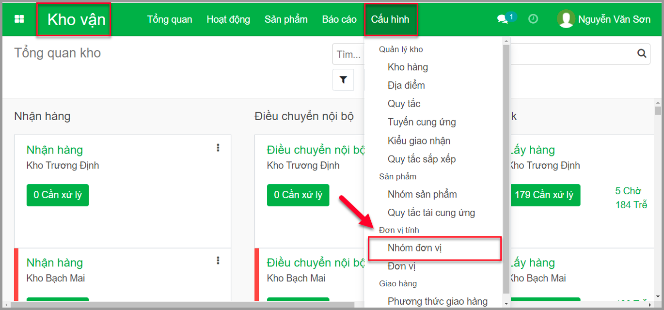Open the conversations chat bubble icon

pyautogui.click(x=502, y=19)
